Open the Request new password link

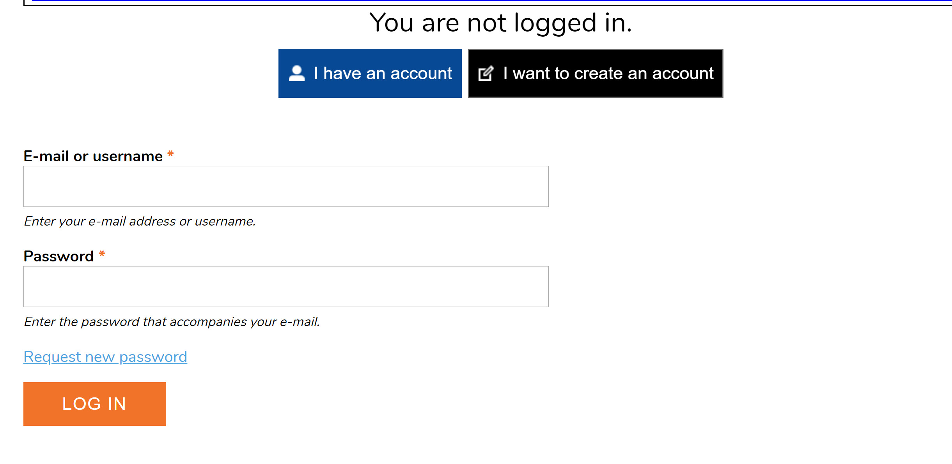[105, 357]
